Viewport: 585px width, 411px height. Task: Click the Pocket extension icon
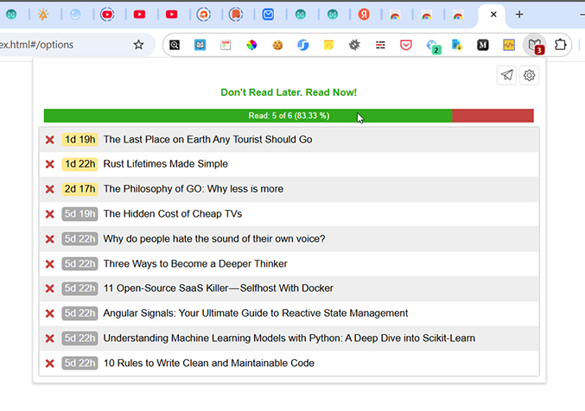tap(406, 45)
